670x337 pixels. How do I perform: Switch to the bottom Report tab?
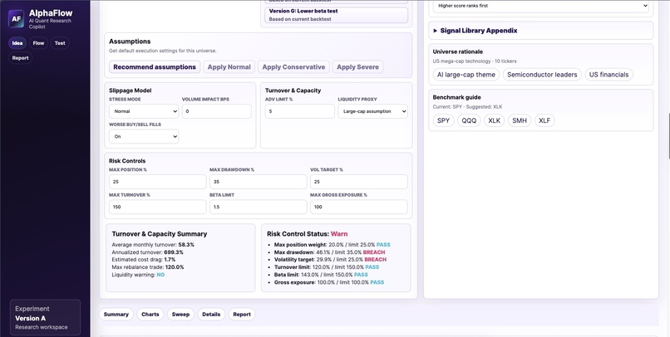(242, 315)
